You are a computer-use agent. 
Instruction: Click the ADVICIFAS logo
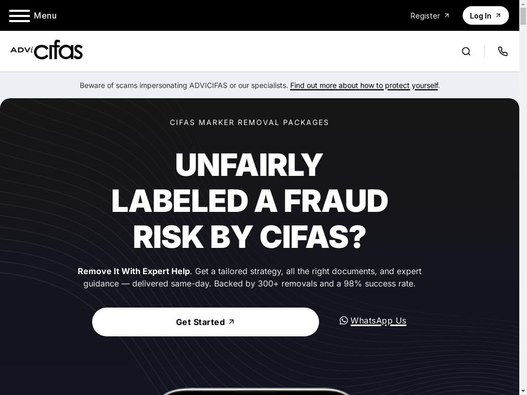(47, 50)
